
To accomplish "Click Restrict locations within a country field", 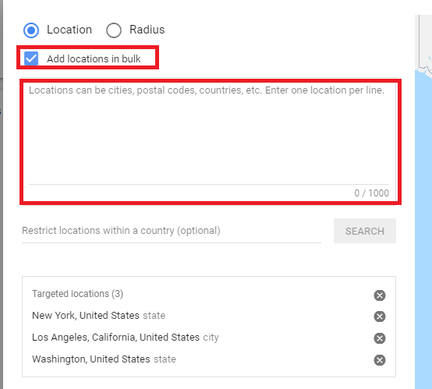I will tap(172, 231).
